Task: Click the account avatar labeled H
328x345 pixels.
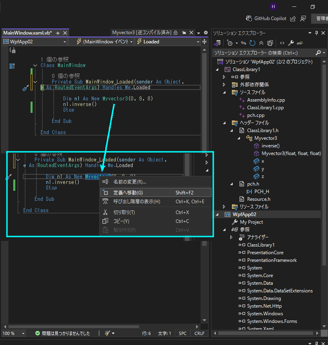Action: pyautogui.click(x=273, y=6)
